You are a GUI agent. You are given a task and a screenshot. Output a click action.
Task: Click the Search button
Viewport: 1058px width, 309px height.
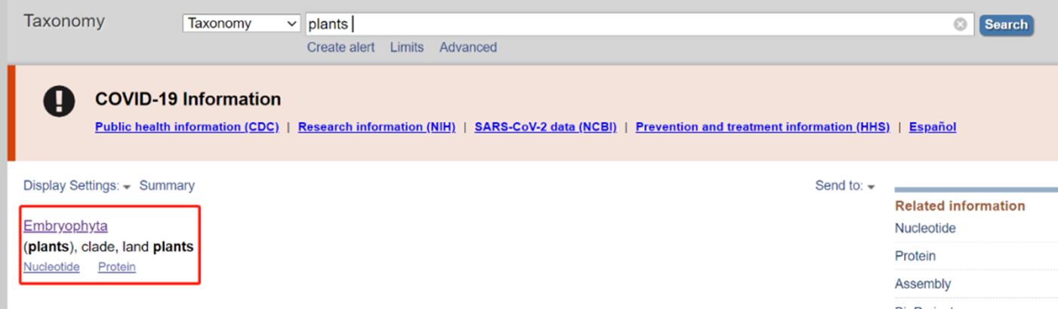tap(1006, 25)
